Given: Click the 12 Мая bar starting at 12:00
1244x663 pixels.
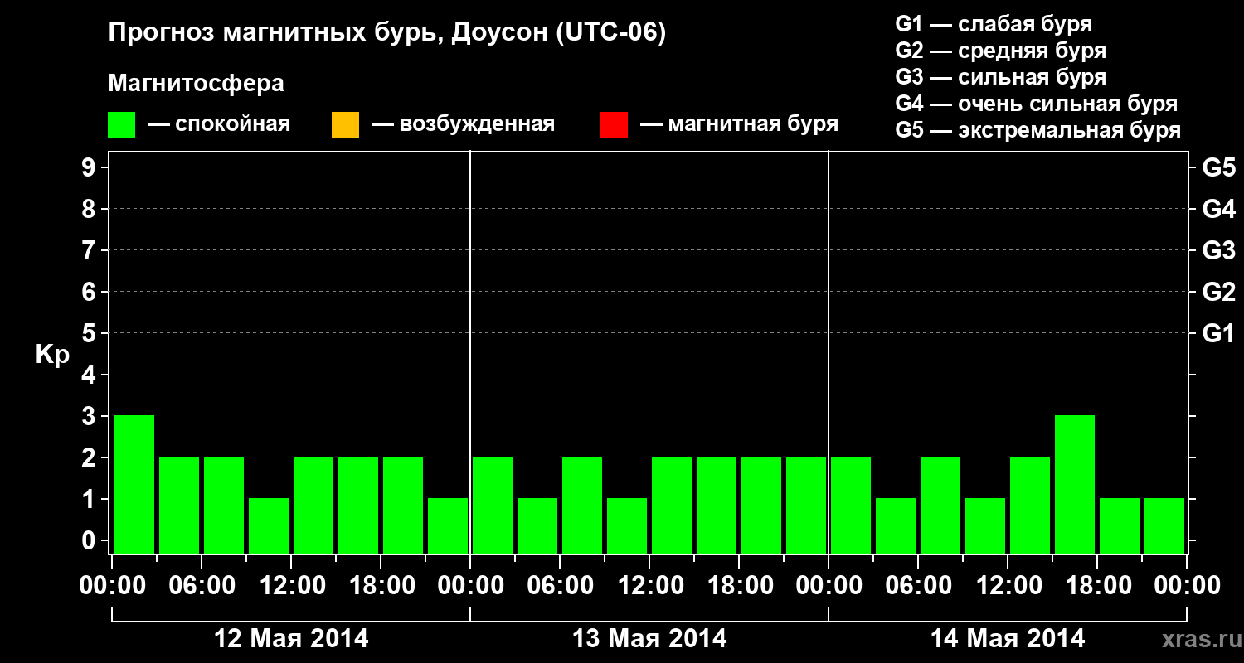Looking at the screenshot, I should point(313,505).
